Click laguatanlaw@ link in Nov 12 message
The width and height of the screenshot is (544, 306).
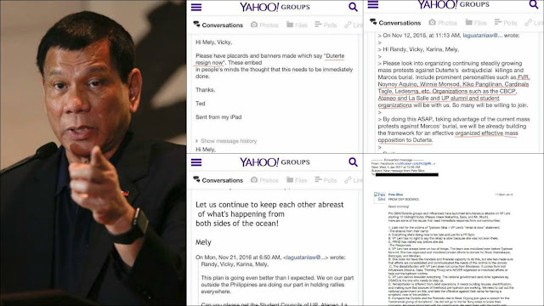pos(483,36)
